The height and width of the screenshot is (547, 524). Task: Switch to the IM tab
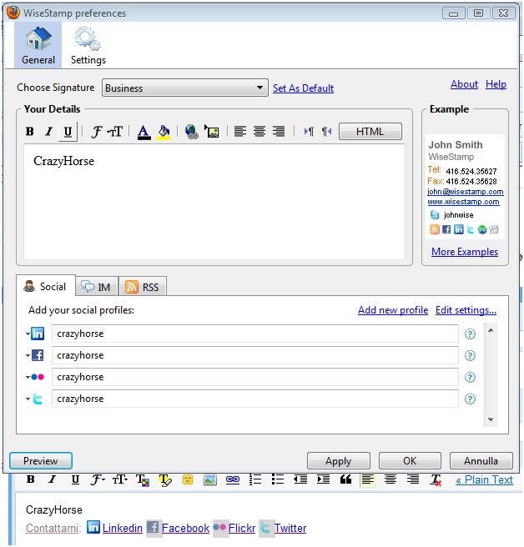[x=97, y=287]
